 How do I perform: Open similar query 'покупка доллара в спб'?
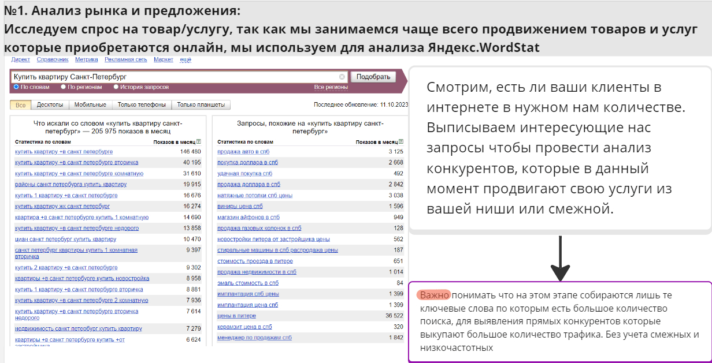(x=248, y=162)
